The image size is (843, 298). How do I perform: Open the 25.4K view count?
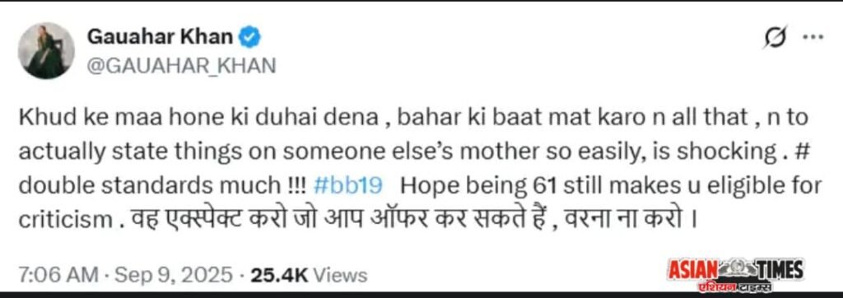point(277,276)
